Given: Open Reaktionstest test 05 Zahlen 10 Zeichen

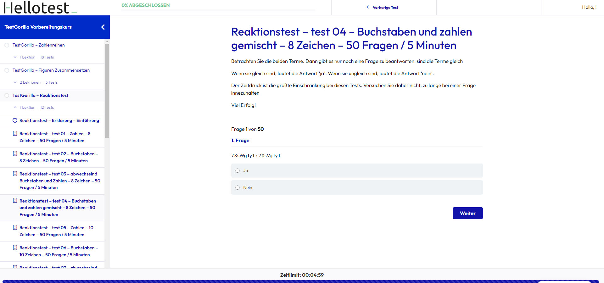Looking at the screenshot, I should [x=56, y=231].
